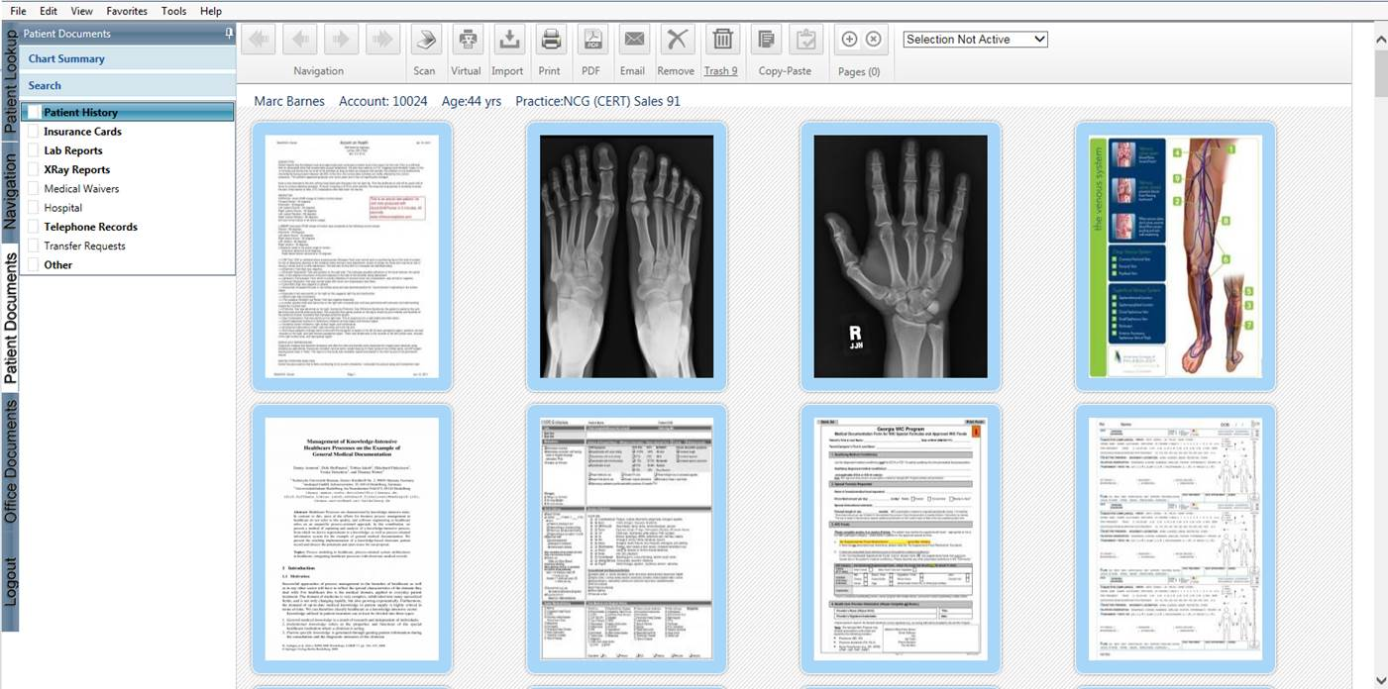The image size is (1388, 689).
Task: Tick the Telephone Records checkbox
Action: pyautogui.click(x=33, y=227)
